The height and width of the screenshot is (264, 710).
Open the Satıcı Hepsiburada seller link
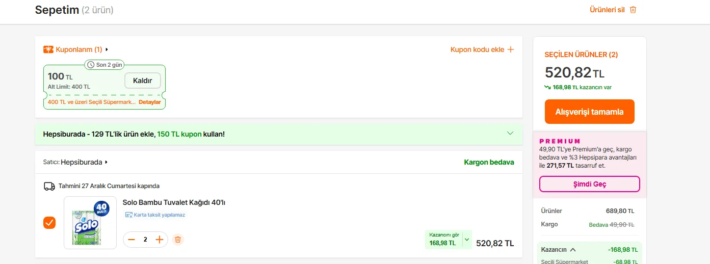pyautogui.click(x=84, y=162)
